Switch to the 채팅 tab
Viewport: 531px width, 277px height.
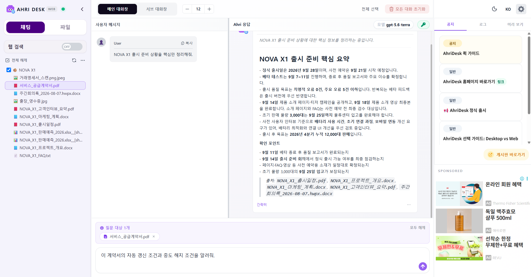(25, 27)
